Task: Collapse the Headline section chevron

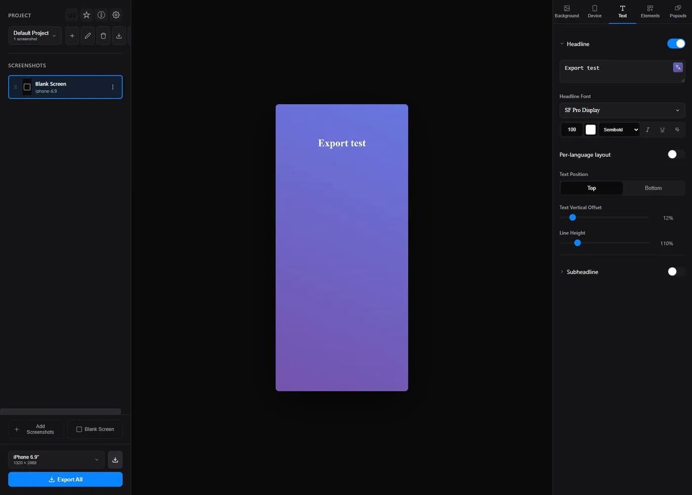Action: point(562,44)
